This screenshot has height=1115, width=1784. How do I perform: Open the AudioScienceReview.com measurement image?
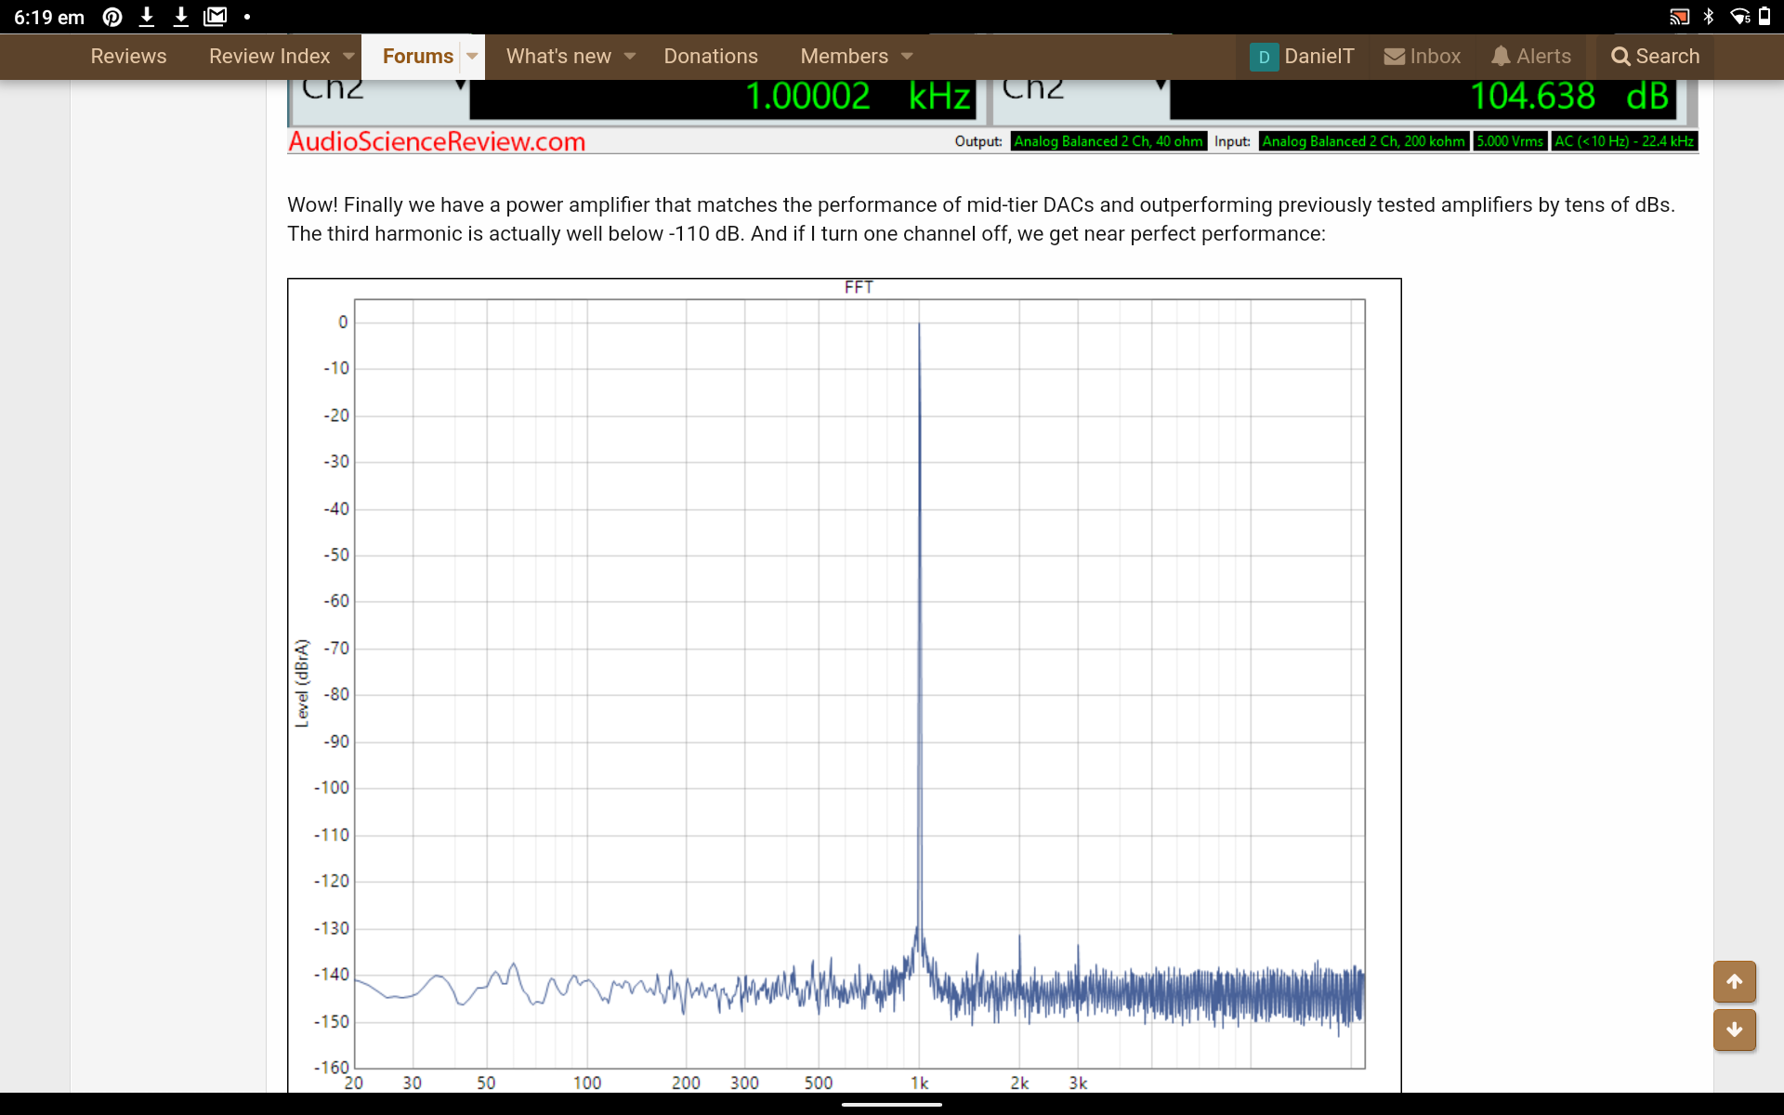coord(992,117)
